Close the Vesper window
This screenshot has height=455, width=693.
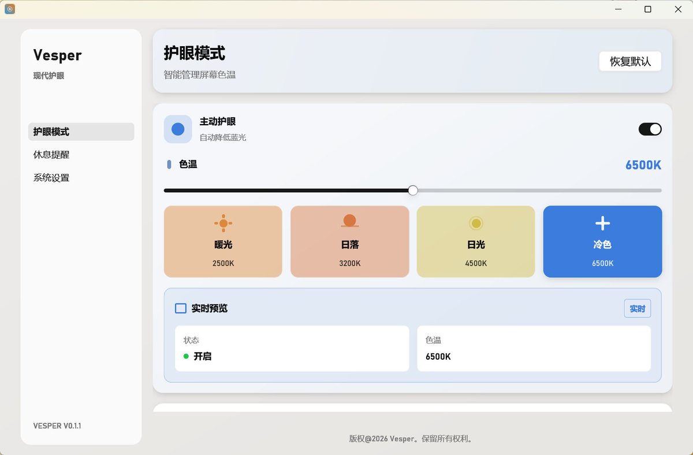(678, 9)
